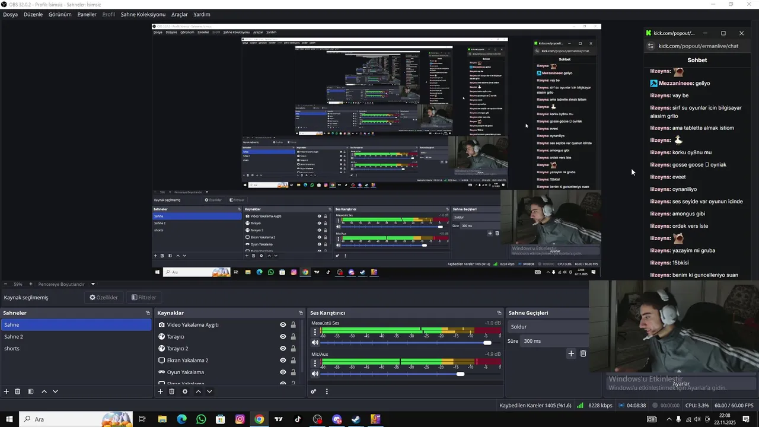Open advanced audio properties gear in Ses Karıştırıcı
Screen dimensions: 759x427
(314, 391)
